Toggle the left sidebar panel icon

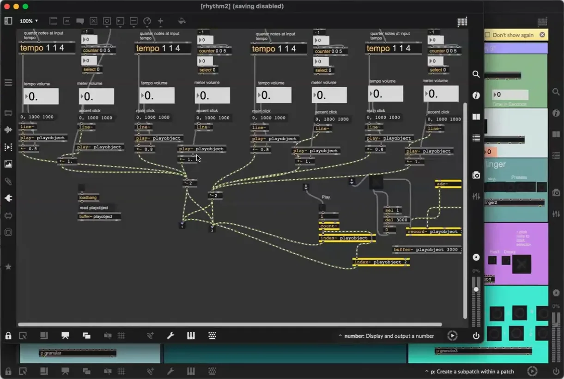click(8, 21)
